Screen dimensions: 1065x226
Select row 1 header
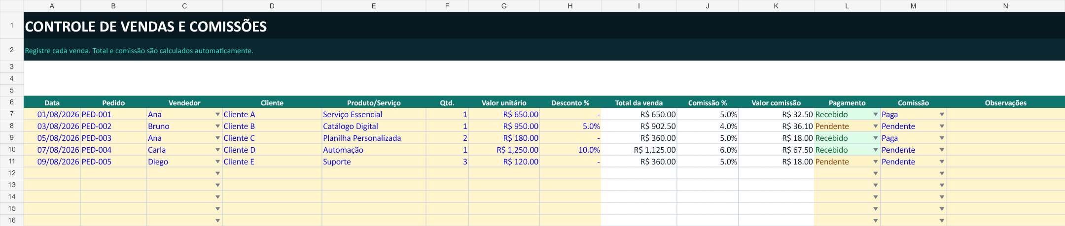coord(12,25)
